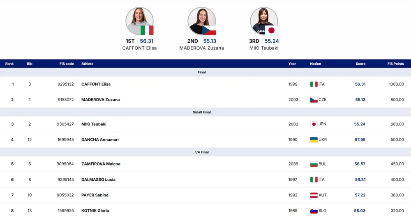
Task: Click the 1/4 Final section header
Action: 201,152
